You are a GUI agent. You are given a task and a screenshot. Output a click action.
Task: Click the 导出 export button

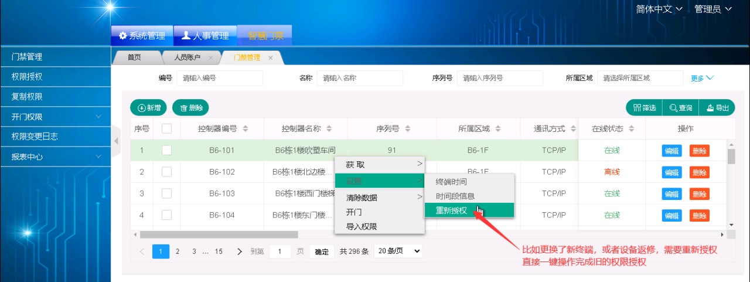pyautogui.click(x=717, y=108)
